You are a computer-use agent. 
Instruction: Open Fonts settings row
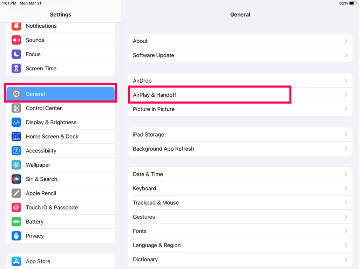[x=240, y=231]
